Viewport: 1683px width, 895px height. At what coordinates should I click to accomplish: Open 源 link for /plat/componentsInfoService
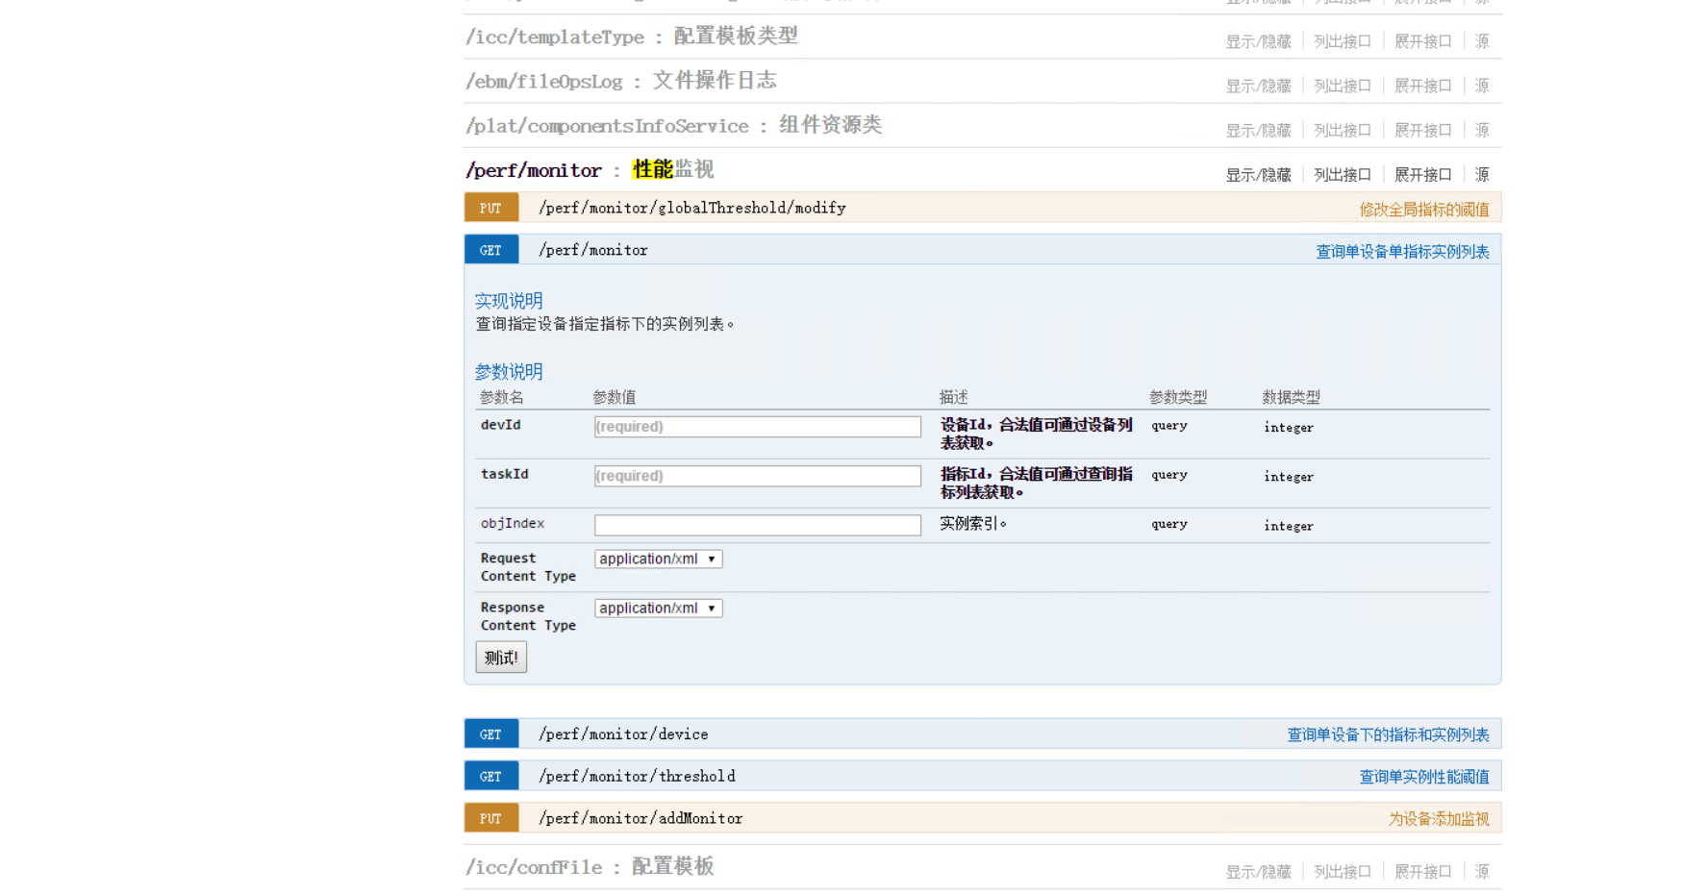[x=1482, y=130]
